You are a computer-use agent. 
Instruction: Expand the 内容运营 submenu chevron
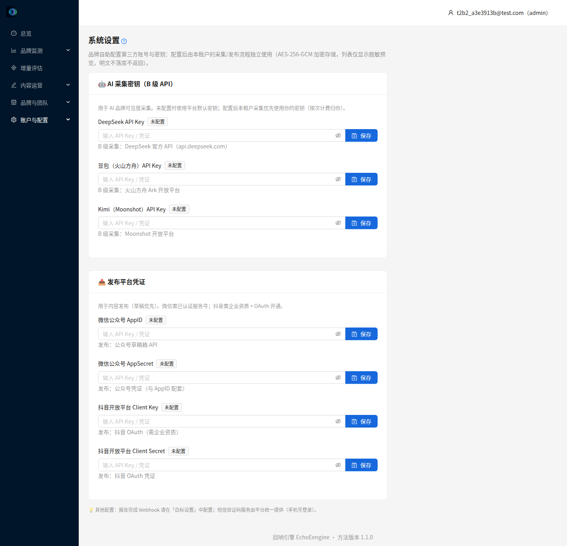(68, 85)
